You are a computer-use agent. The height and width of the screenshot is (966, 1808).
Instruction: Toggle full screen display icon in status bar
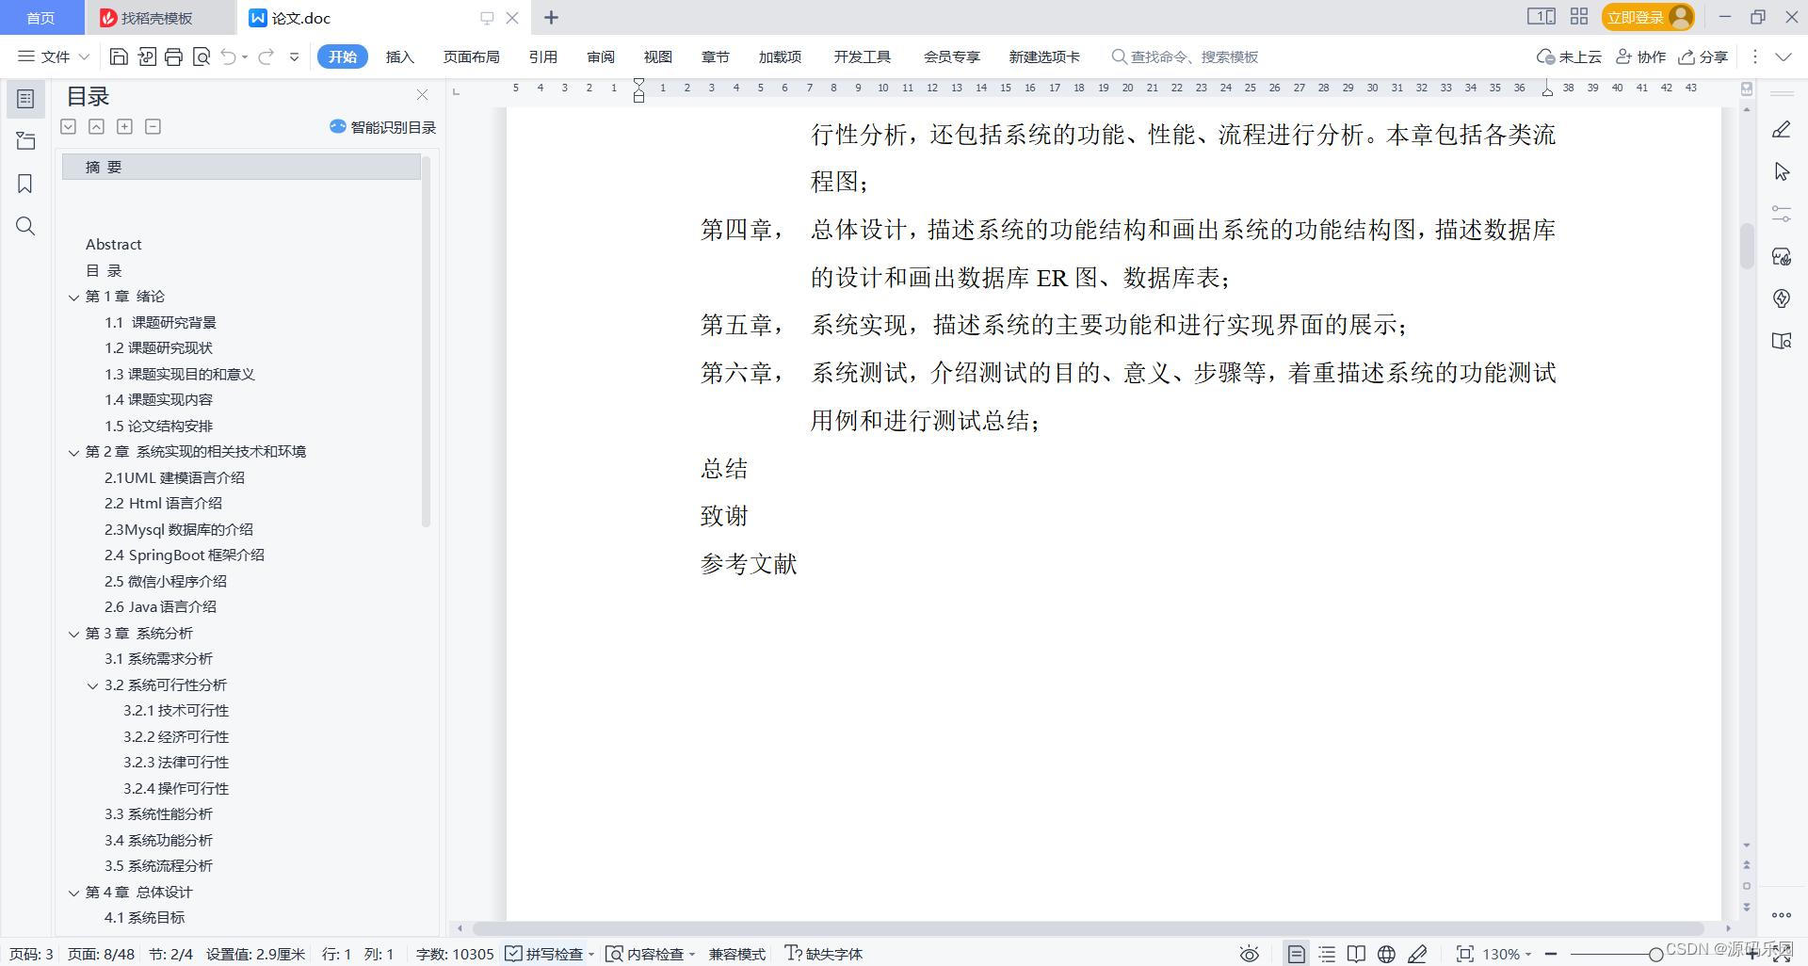tap(1466, 954)
